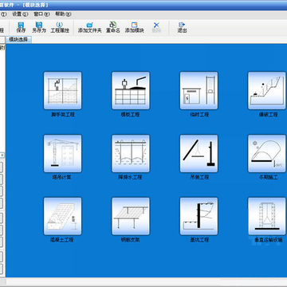This screenshot has width=287, height=287.
Task: Select the 重命名 rename tool
Action: point(113,27)
